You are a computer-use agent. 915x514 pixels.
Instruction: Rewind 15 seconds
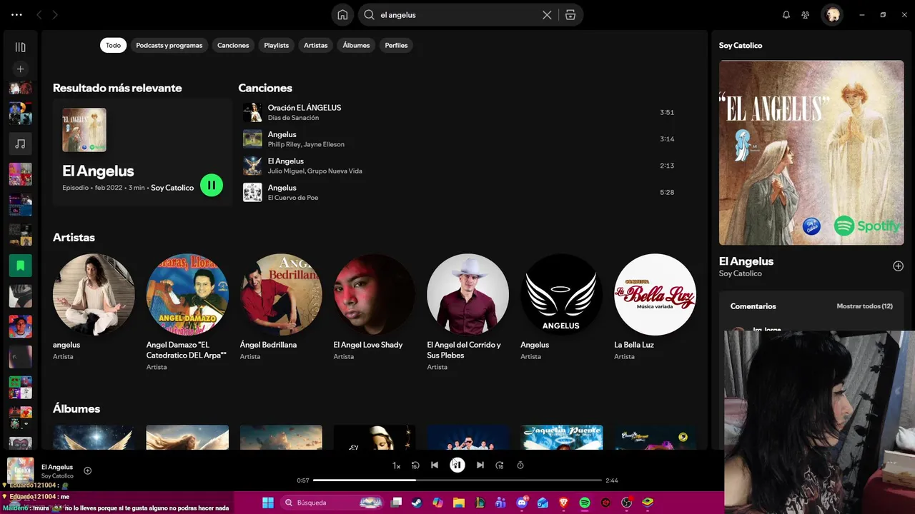(x=415, y=465)
